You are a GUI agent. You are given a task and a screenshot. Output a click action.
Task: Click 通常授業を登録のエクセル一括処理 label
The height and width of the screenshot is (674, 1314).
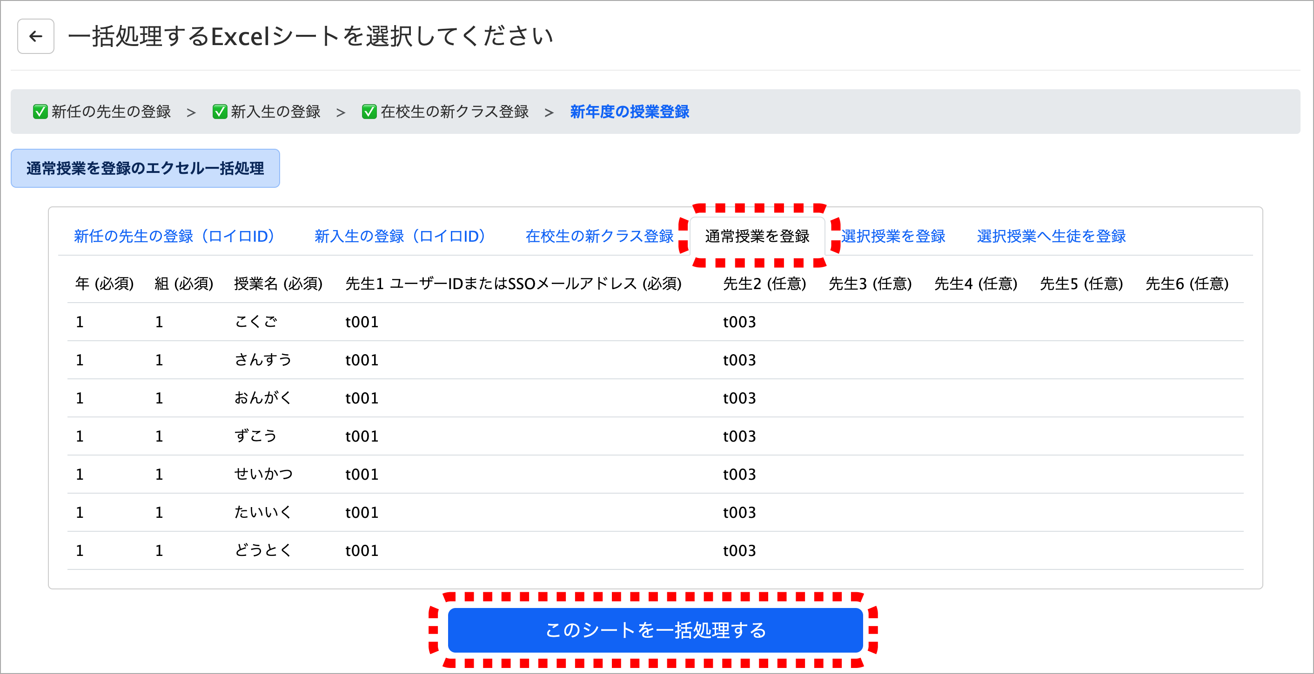pos(145,168)
